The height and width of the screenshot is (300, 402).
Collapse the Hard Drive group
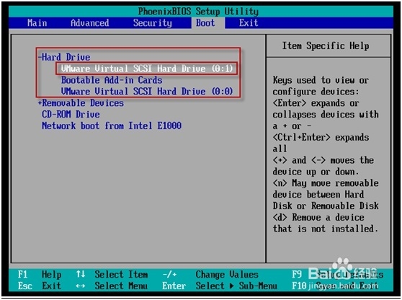(x=64, y=57)
